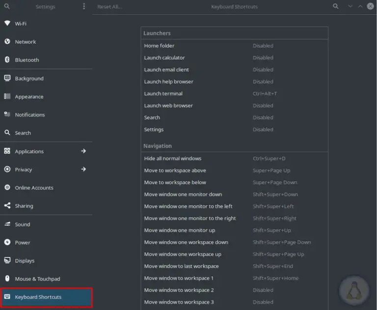This screenshot has width=377, height=310.
Task: Expand the Privacy submenu arrow
Action: (x=83, y=169)
